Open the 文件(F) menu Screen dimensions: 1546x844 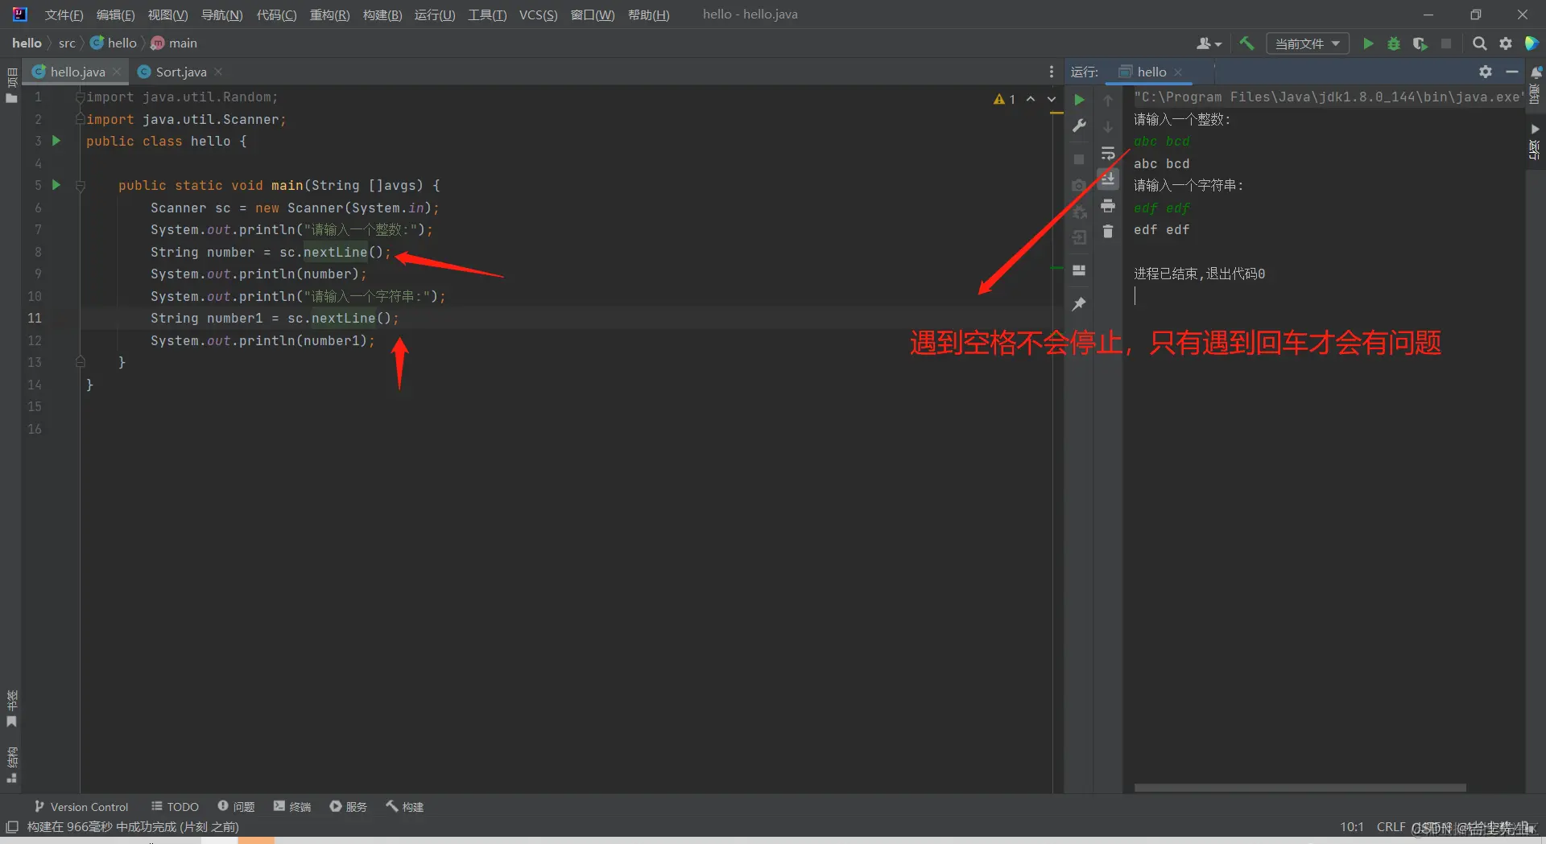coord(64,14)
